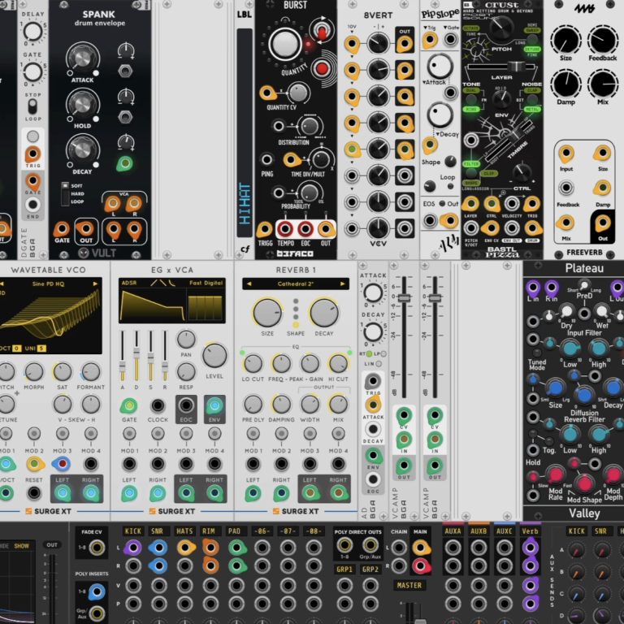This screenshot has height=624, width=624.
Task: Toggle the CLIP button on Crust
Action: coord(488,173)
